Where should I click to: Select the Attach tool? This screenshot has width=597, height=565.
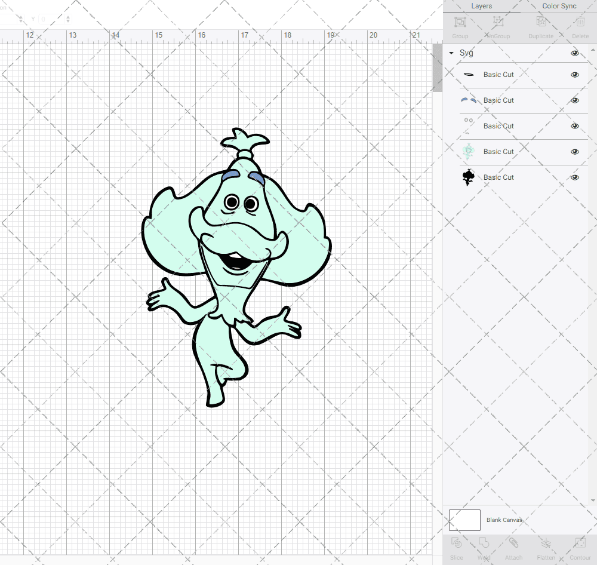coord(513,545)
